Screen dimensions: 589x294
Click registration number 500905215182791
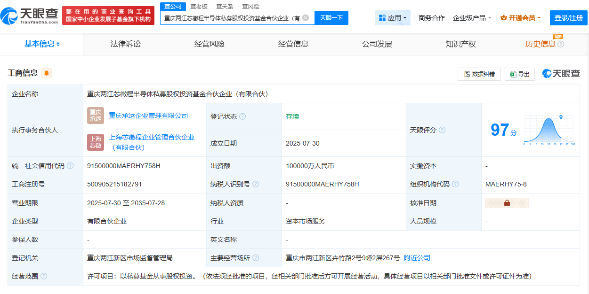pyautogui.click(x=114, y=184)
